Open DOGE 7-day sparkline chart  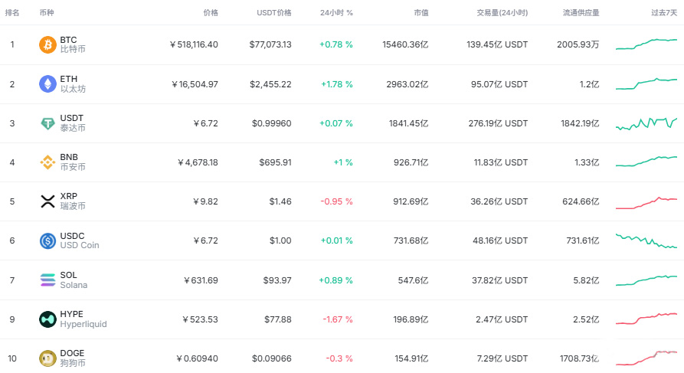click(x=646, y=358)
